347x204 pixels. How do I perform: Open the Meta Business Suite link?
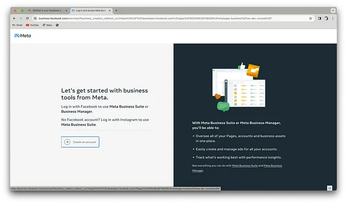(x=245, y=166)
